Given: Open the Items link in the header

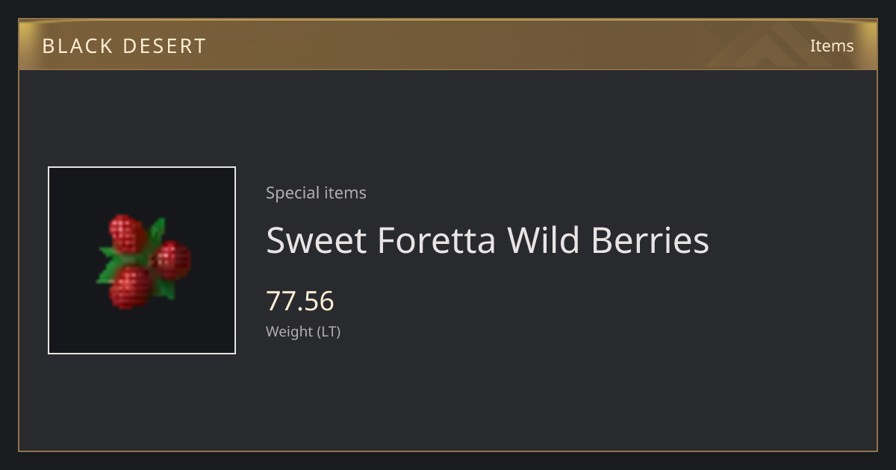Looking at the screenshot, I should (x=832, y=46).
